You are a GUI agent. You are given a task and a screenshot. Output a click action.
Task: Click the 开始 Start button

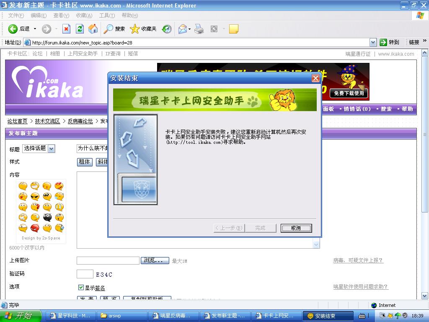click(x=21, y=316)
